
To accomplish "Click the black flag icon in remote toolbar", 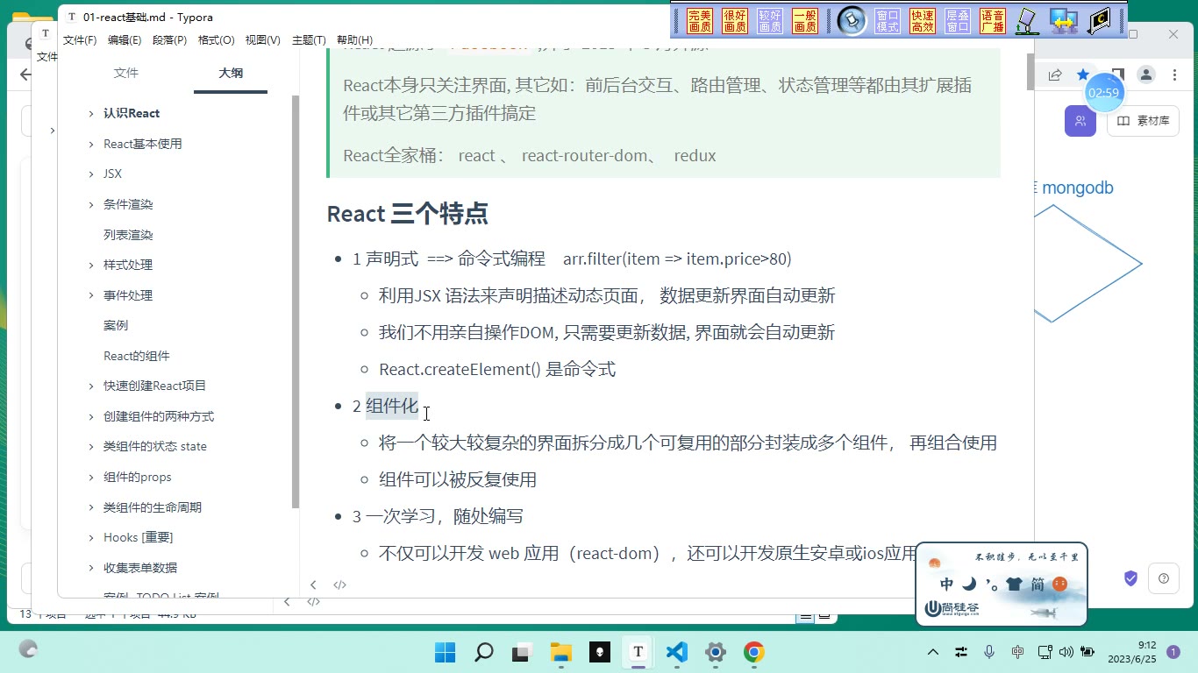I will tap(1099, 20).
